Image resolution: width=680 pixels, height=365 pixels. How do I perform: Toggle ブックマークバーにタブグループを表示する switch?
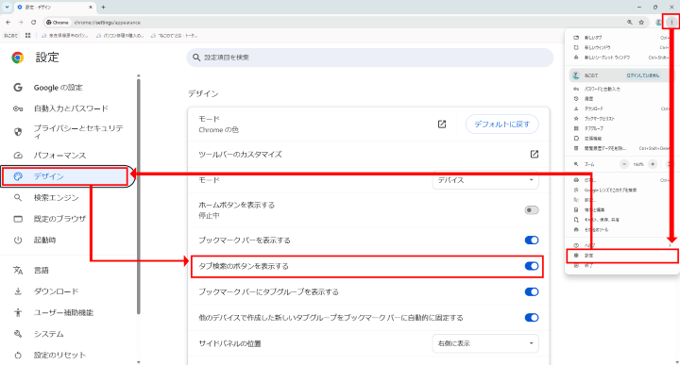(532, 291)
